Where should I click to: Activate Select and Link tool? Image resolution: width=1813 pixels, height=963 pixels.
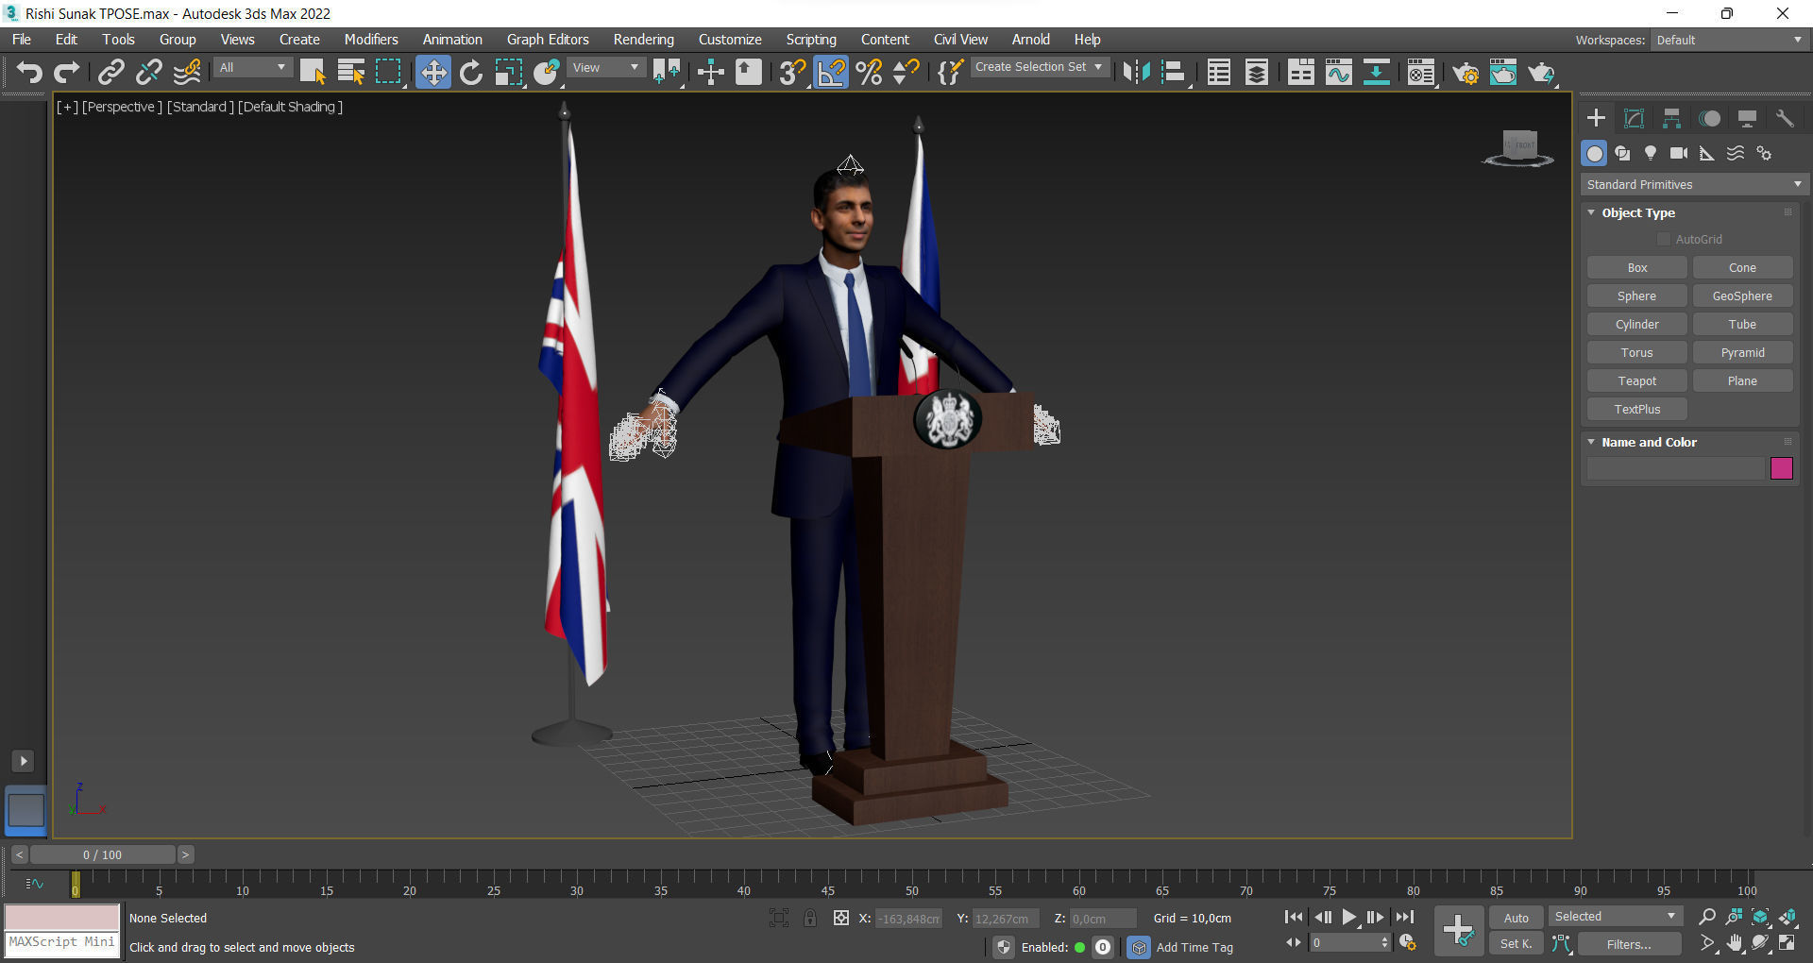click(x=111, y=73)
